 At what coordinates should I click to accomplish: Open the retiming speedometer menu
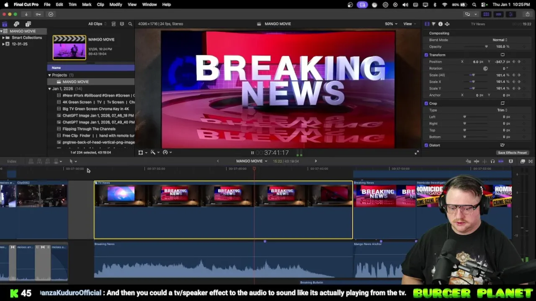(167, 153)
